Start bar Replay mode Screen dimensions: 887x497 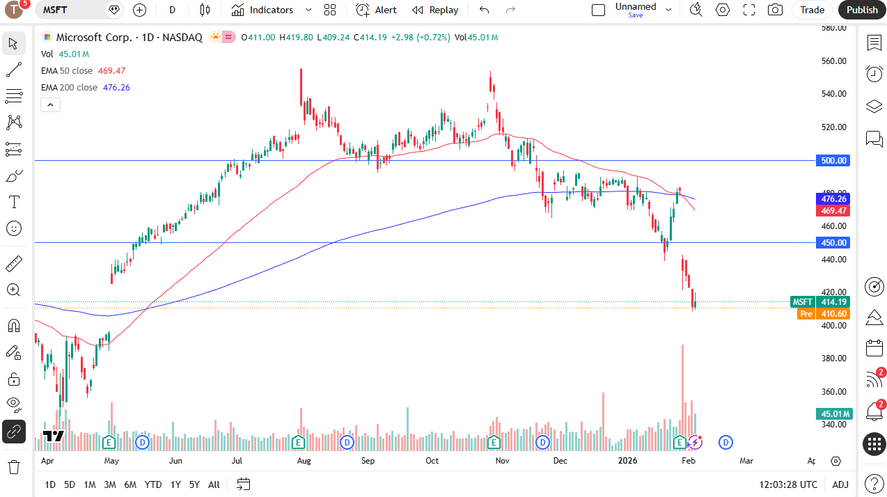coord(435,10)
